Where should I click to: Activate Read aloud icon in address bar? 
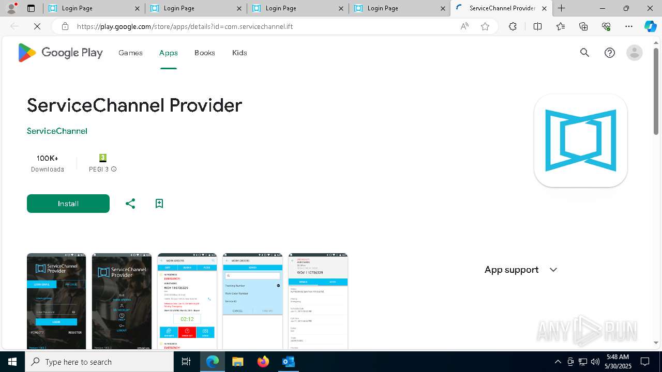coord(464,26)
